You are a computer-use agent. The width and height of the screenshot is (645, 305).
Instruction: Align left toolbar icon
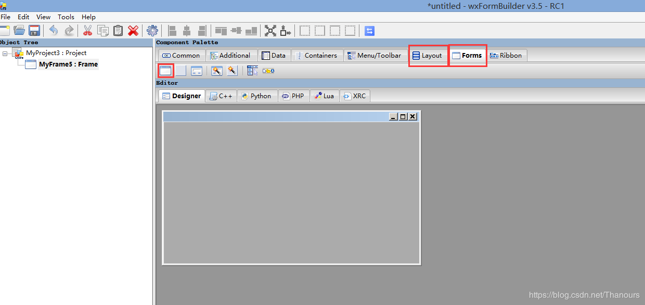(x=172, y=31)
